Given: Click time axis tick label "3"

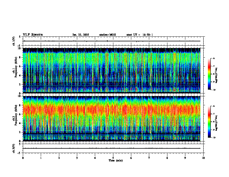Looking at the screenshot, I should pyautogui.click(x=77, y=158).
